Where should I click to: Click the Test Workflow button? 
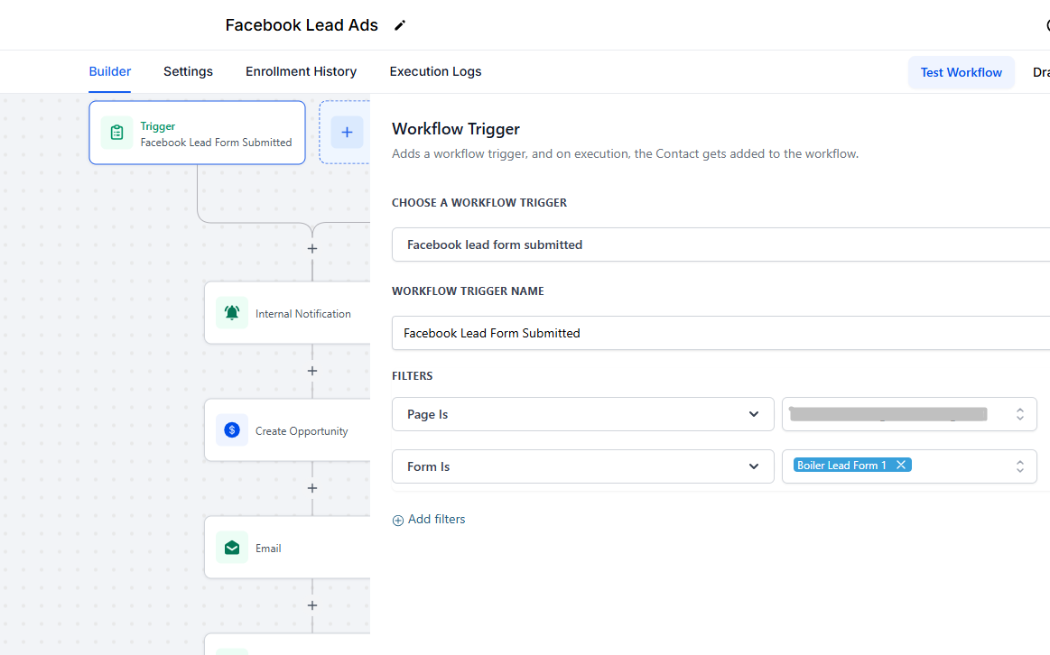[x=961, y=72]
